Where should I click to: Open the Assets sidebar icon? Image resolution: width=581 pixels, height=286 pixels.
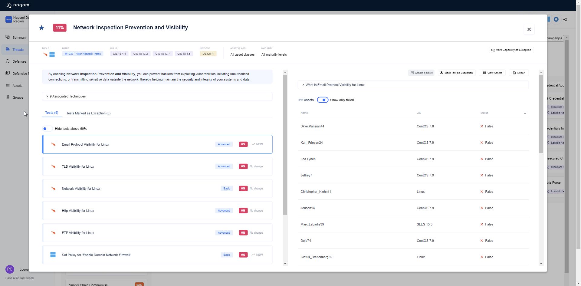8,85
